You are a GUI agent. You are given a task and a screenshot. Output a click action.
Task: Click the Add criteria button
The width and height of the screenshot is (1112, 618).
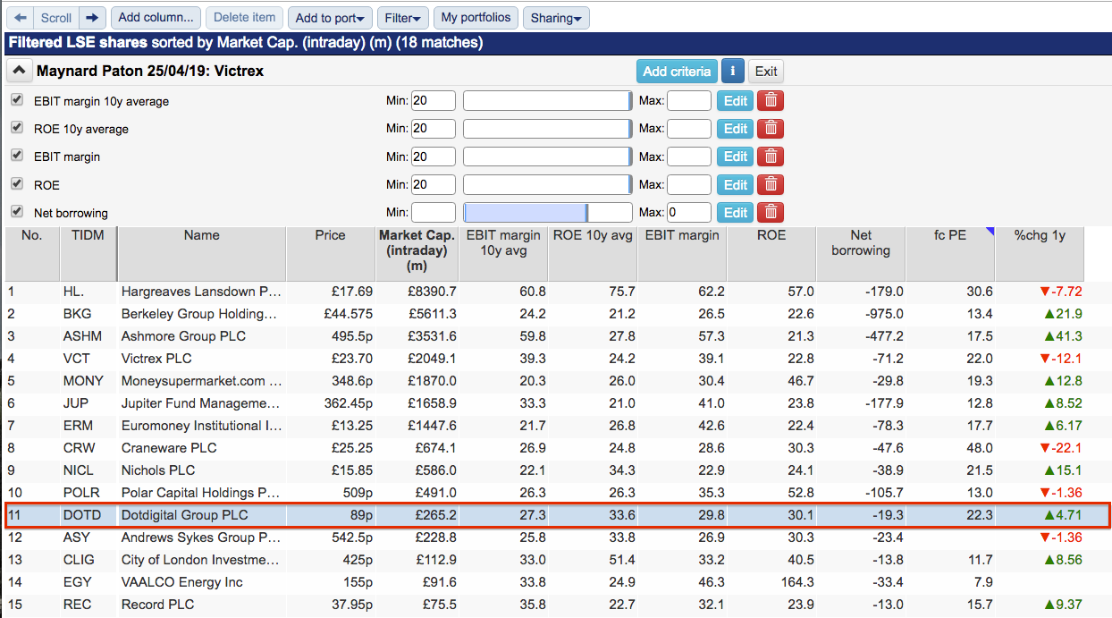click(678, 72)
